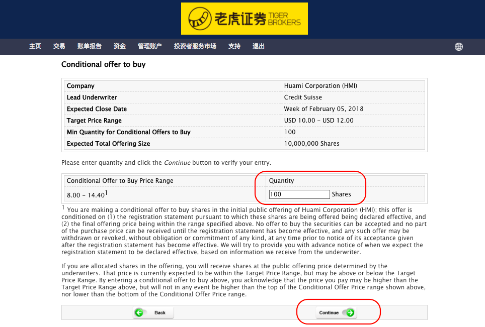The height and width of the screenshot is (327, 485).
Task: Click the green back arrow icon
Action: pos(139,312)
